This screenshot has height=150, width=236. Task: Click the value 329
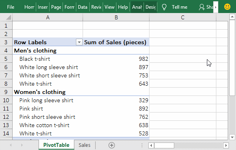click(x=144, y=100)
